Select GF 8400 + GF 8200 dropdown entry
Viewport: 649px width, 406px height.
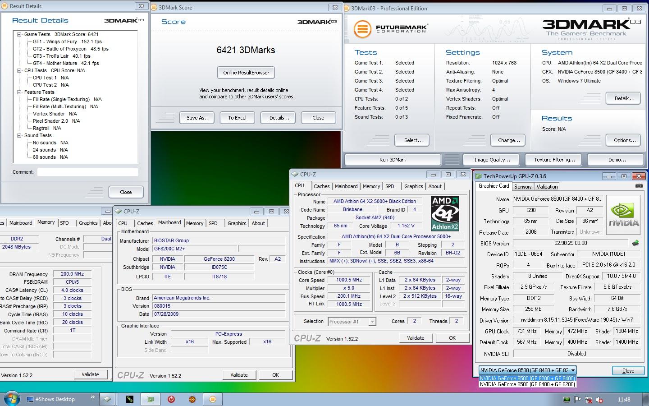[x=527, y=384]
